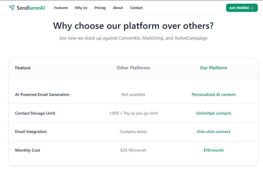The width and height of the screenshot is (263, 170).
Task: Select the 'Personalized AI content' cell
Action: coord(214,94)
